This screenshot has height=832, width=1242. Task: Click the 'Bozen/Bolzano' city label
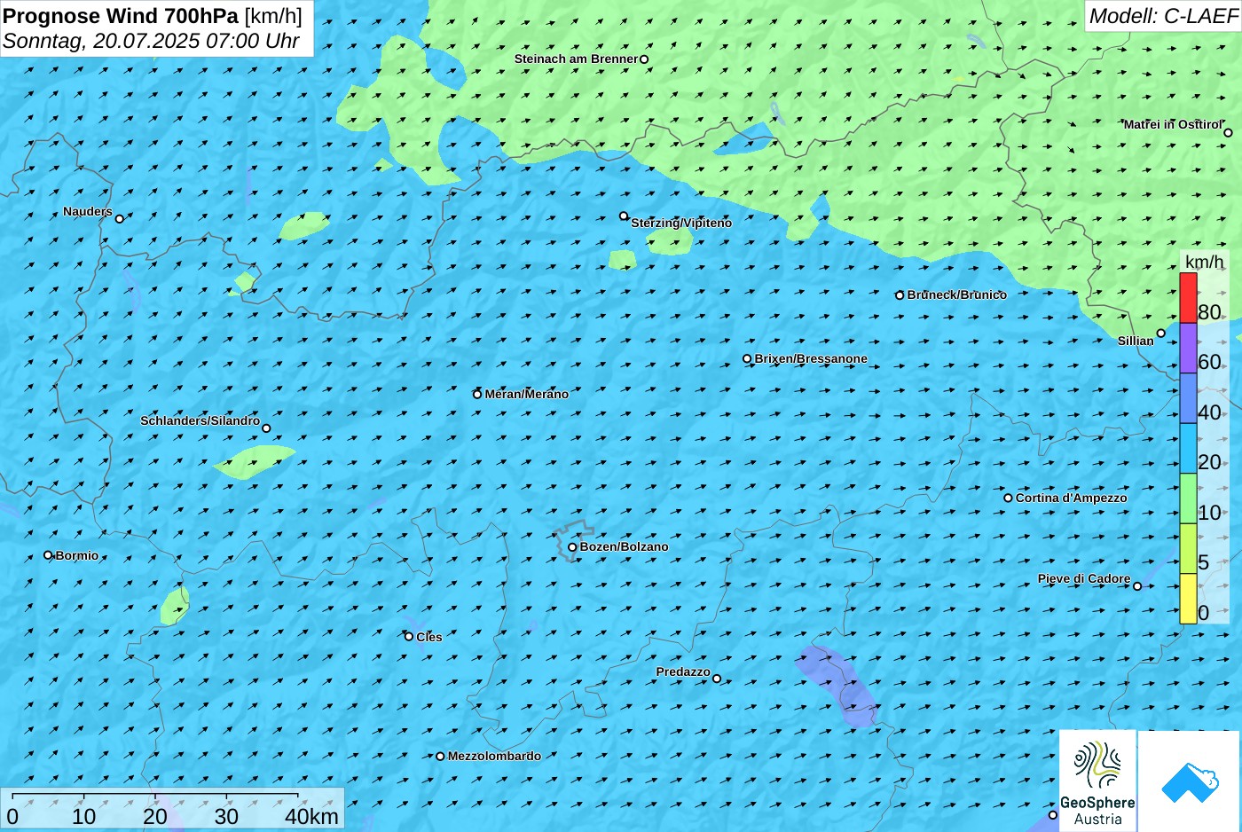point(624,547)
